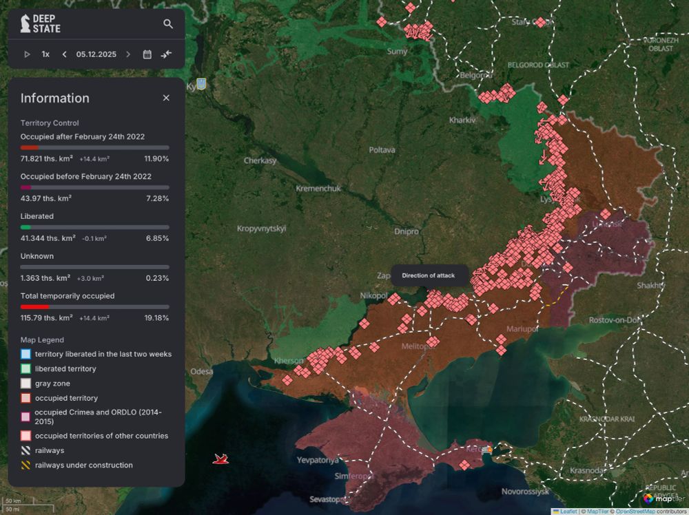Click the Nikopol city label
This screenshot has height=515, width=689.
[374, 295]
